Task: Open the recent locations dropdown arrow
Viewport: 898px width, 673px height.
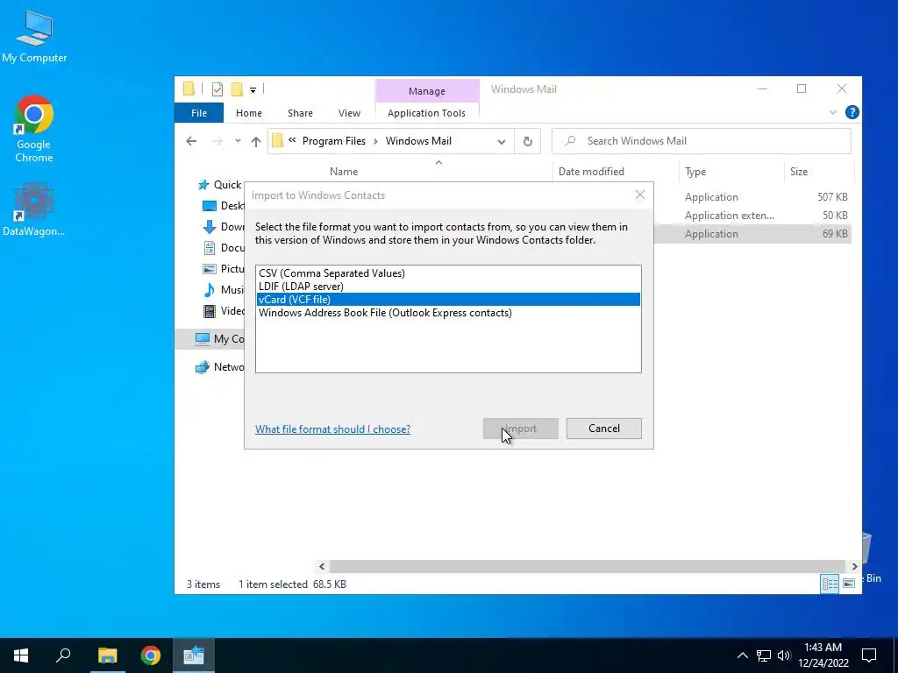Action: pos(238,141)
